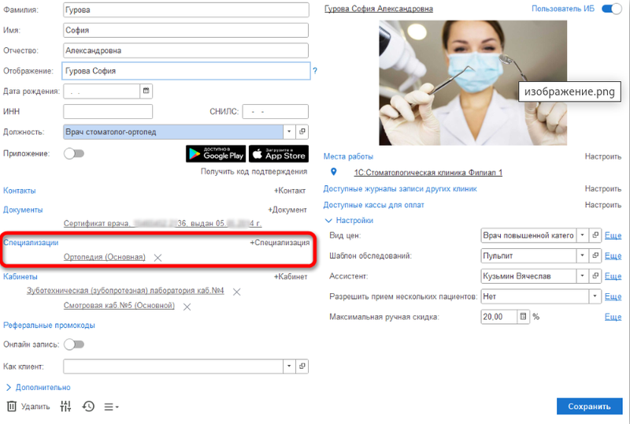Click into the ИНН input field
Viewport: 630px width, 424px height.
pyautogui.click(x=108, y=111)
